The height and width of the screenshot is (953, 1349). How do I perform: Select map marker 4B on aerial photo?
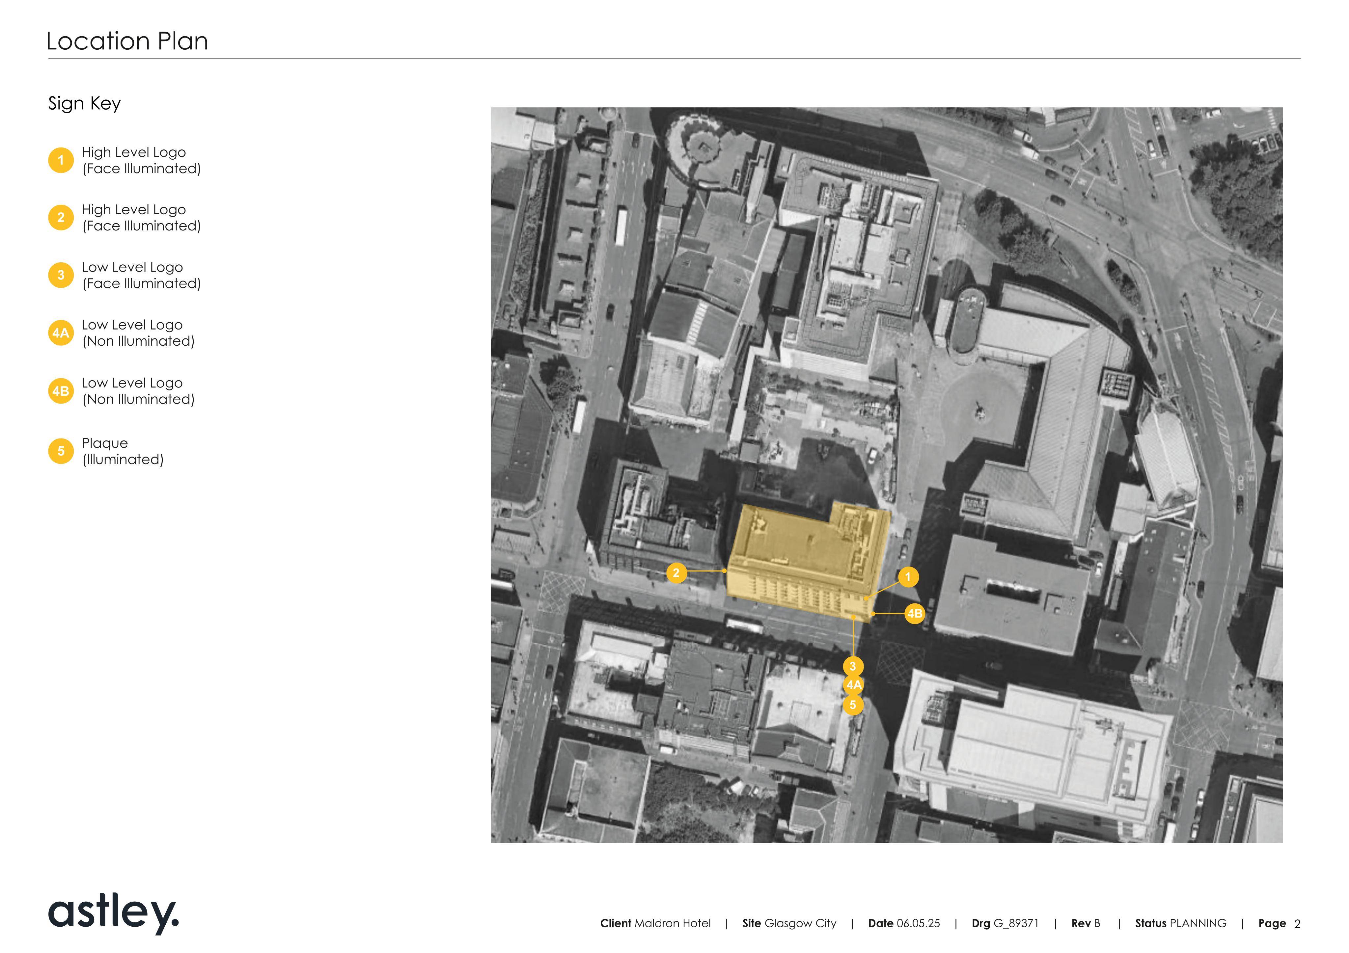[915, 614]
